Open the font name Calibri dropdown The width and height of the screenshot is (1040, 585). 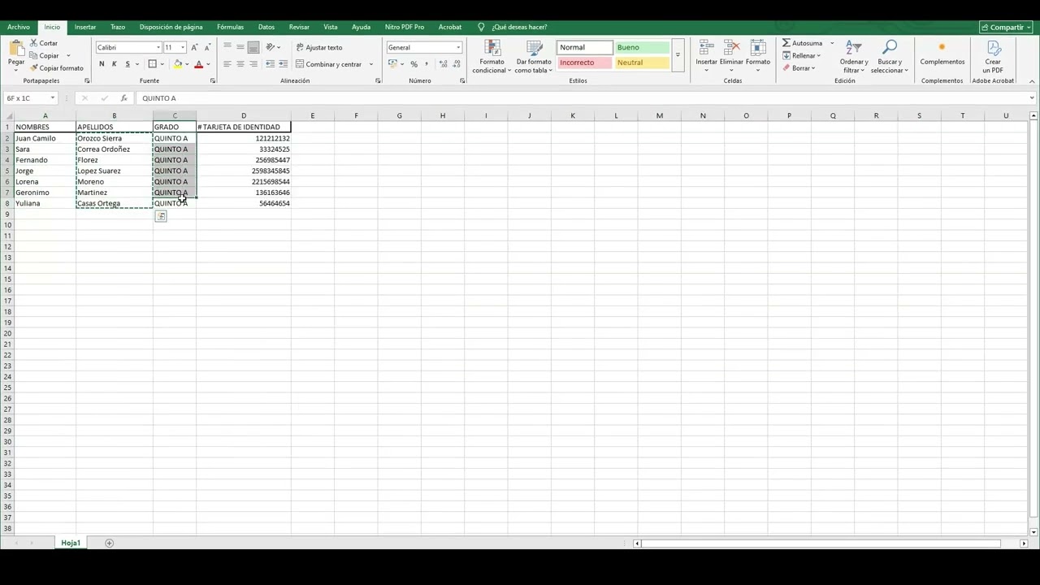158,47
